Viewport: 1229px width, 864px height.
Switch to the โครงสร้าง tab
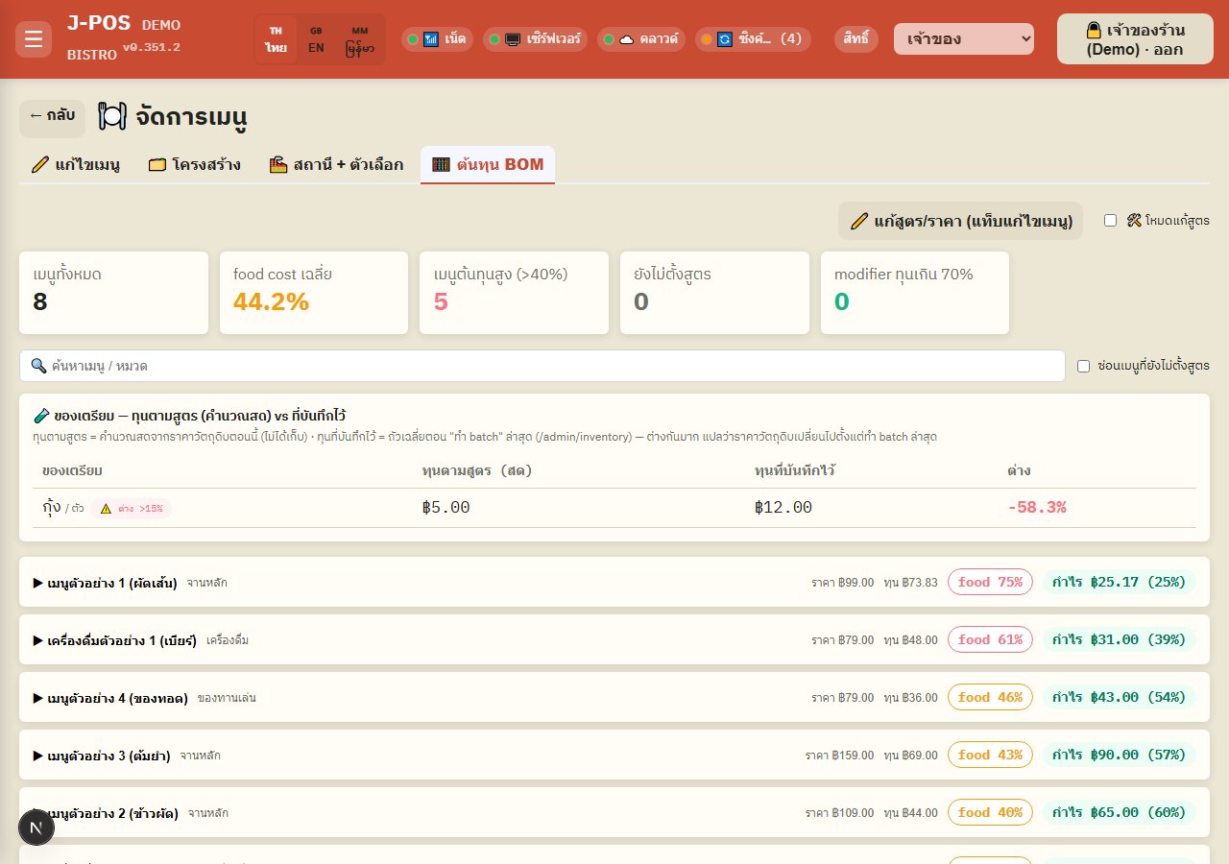195,165
